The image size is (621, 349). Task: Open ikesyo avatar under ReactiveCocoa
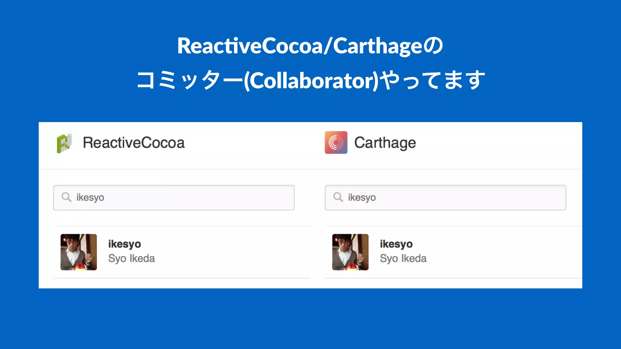(79, 252)
